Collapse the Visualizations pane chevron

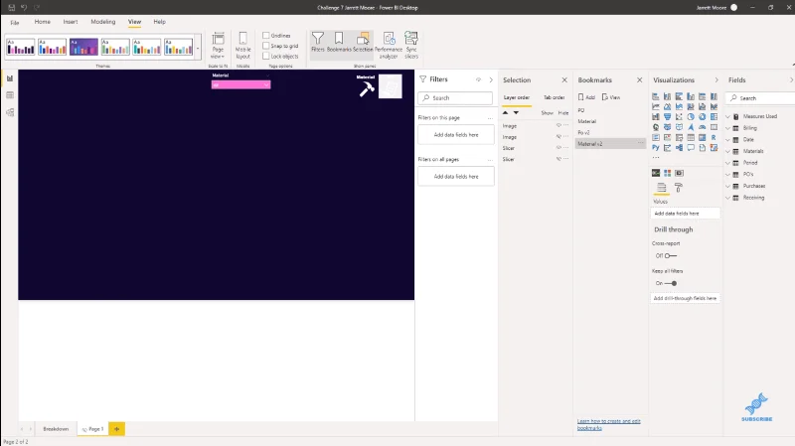pyautogui.click(x=716, y=79)
